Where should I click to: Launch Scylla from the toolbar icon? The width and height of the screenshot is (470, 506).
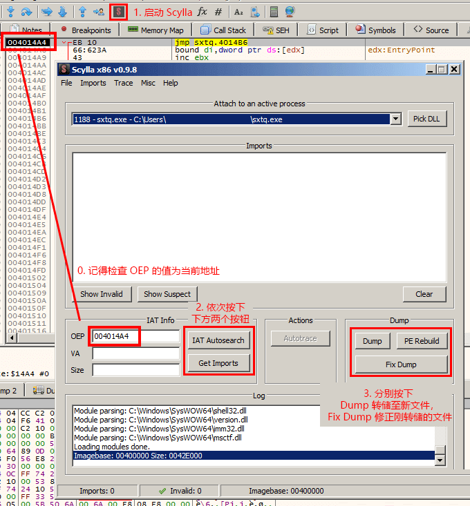pyautogui.click(x=119, y=12)
